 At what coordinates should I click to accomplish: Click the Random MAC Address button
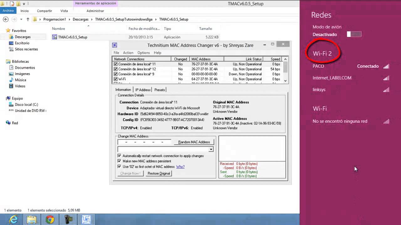click(x=194, y=142)
